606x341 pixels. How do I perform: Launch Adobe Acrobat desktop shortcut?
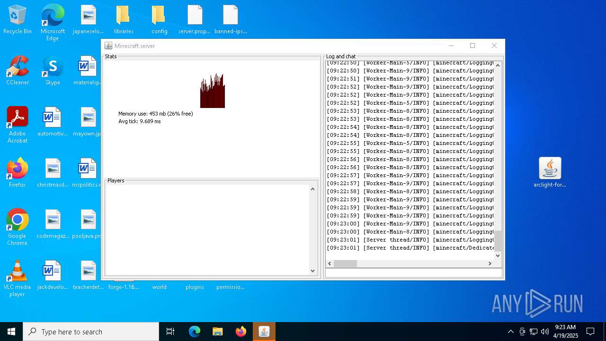pos(18,125)
